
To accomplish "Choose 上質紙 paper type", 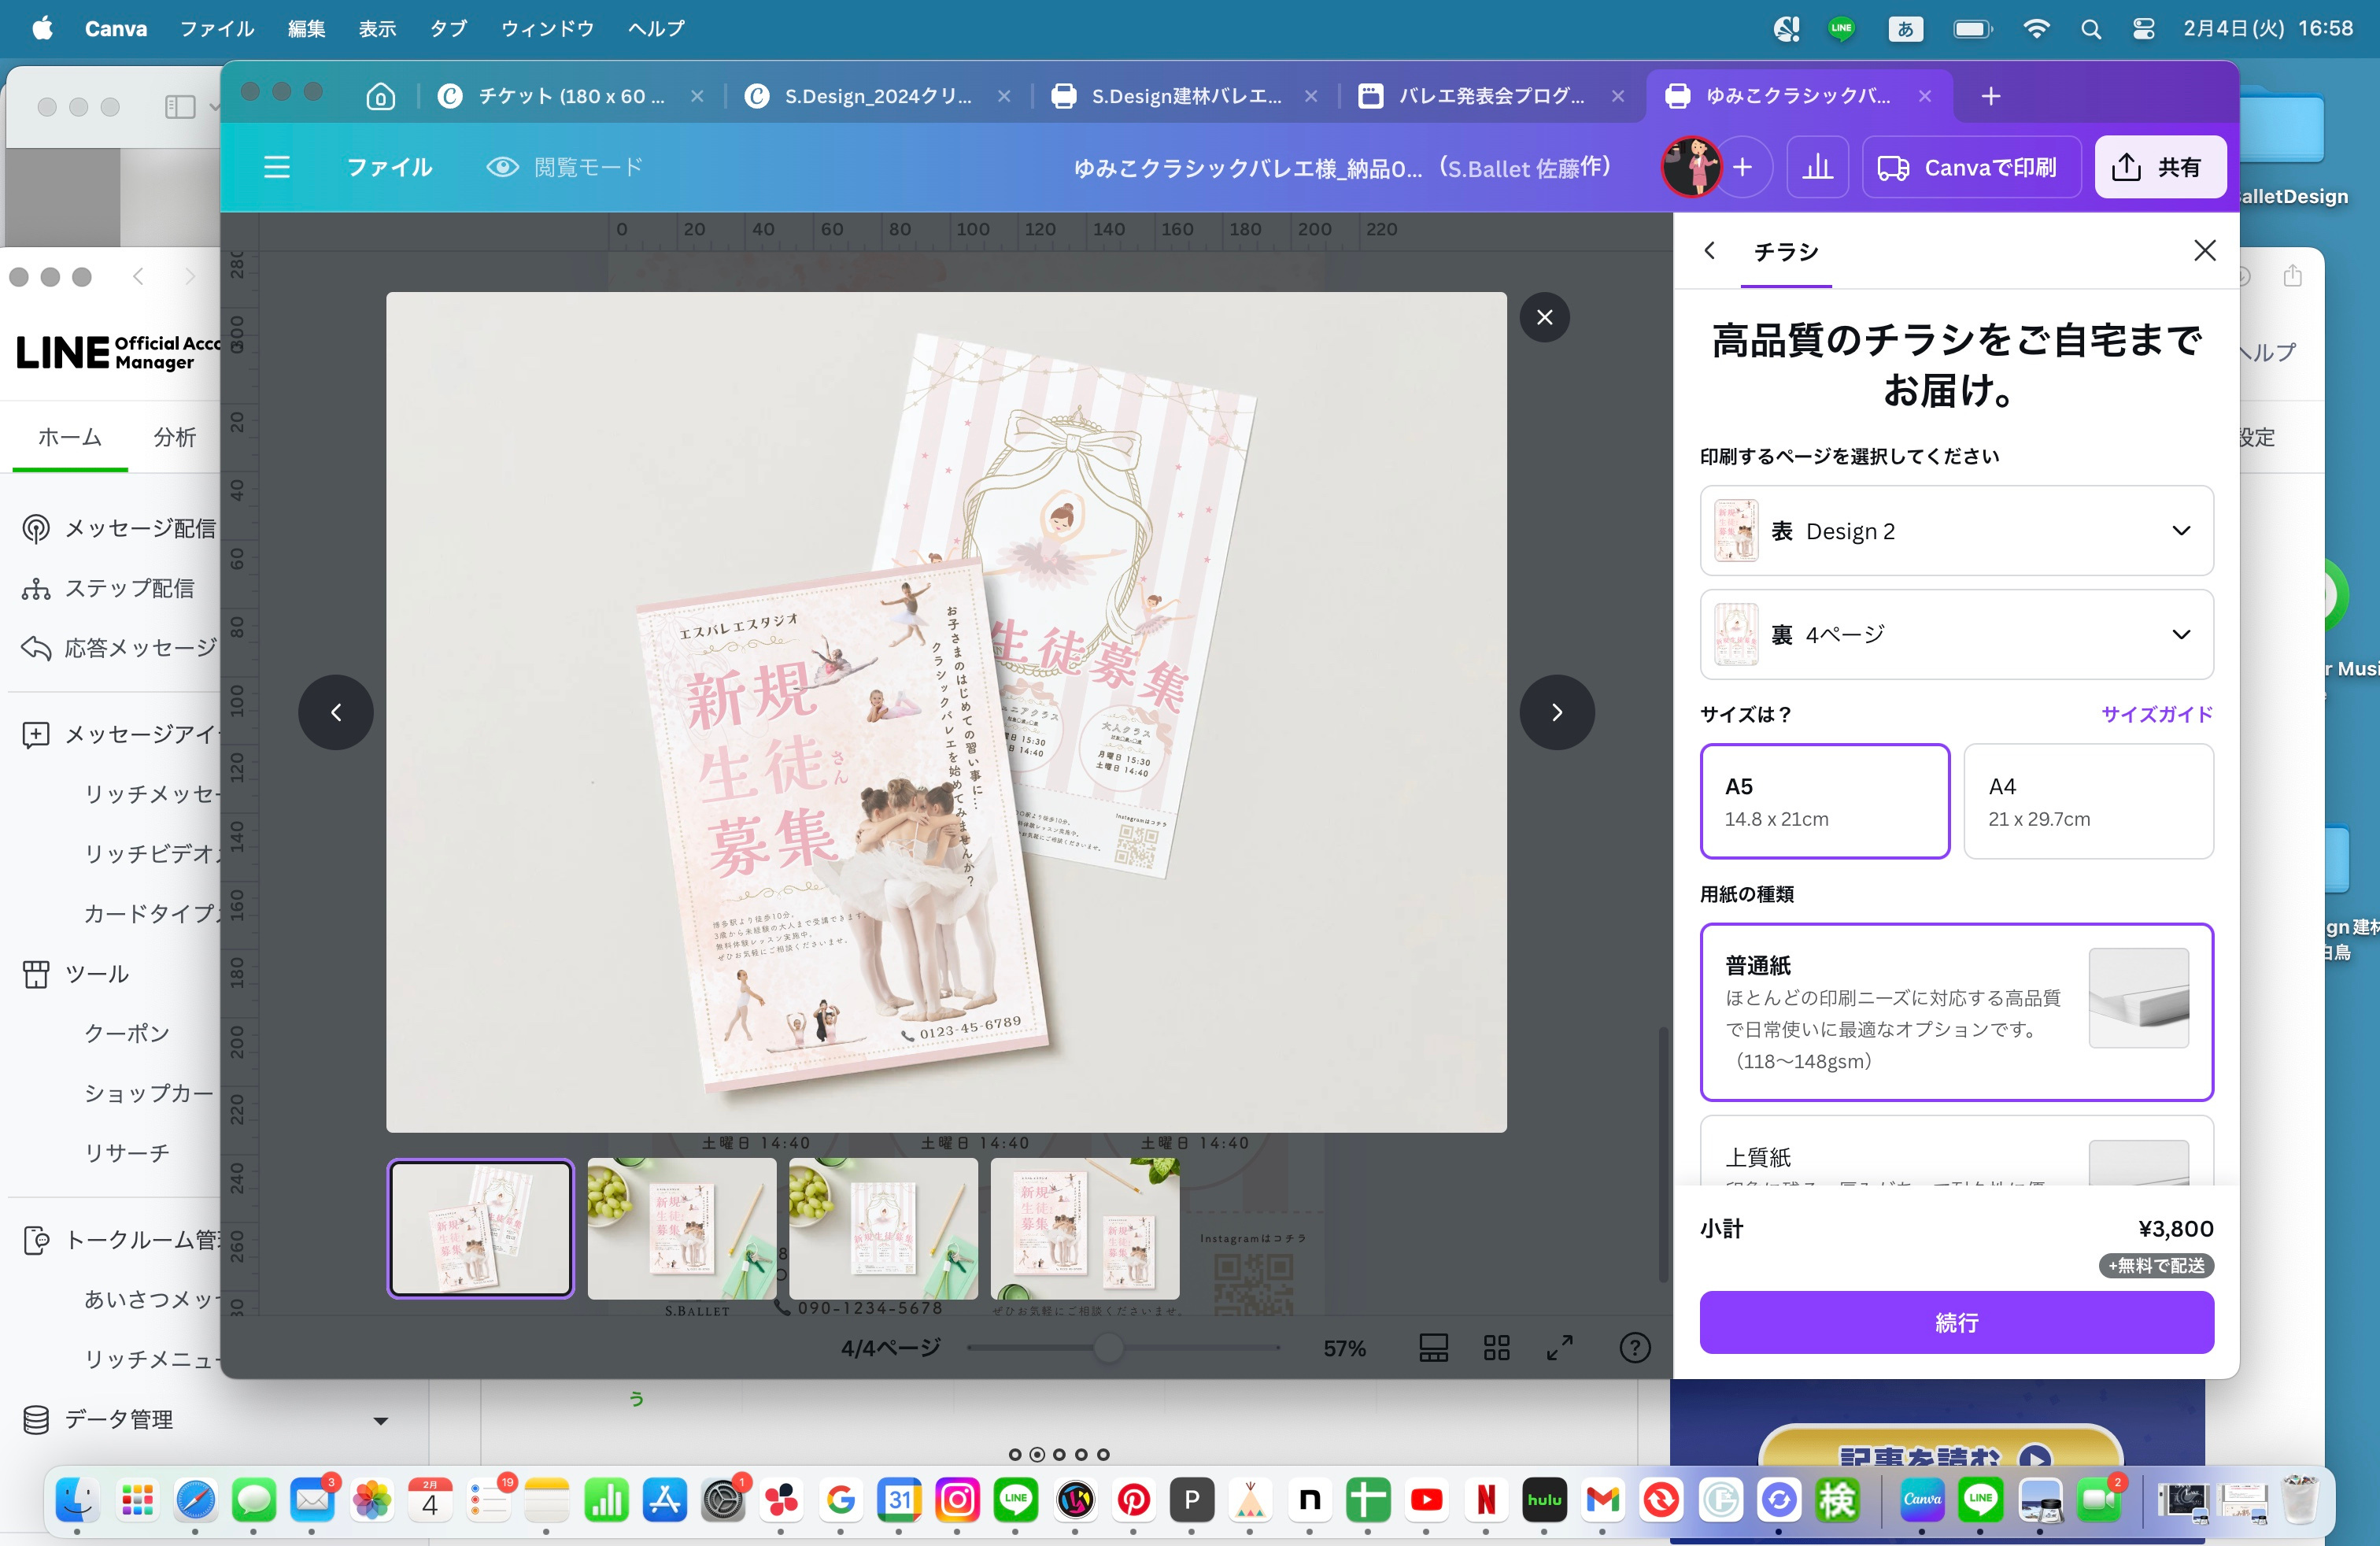I will [1956, 1152].
